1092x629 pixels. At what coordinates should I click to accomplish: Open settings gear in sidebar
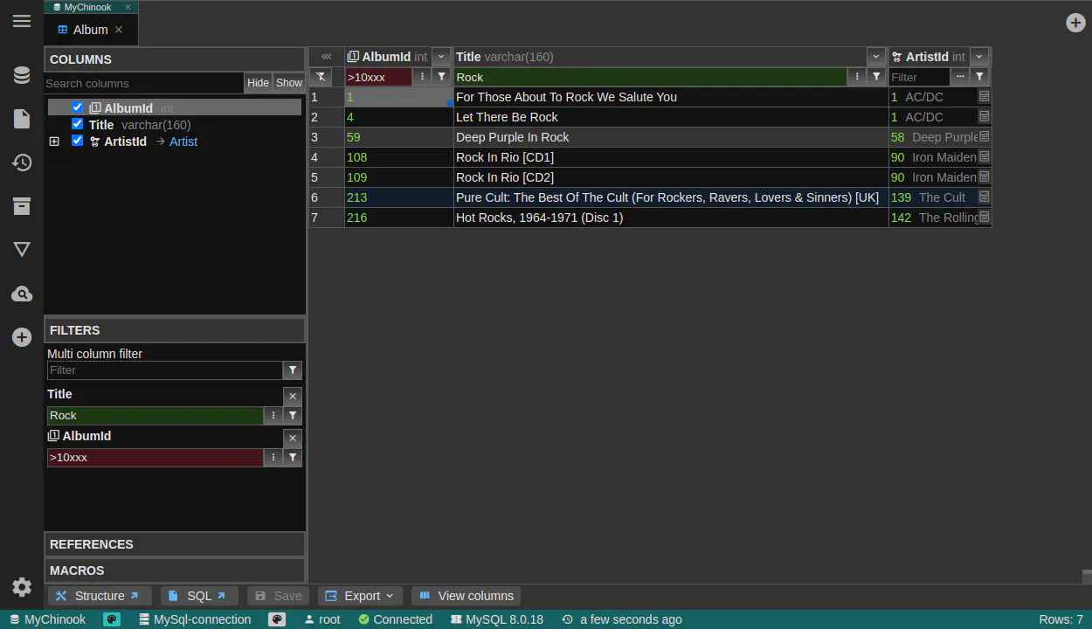22,587
